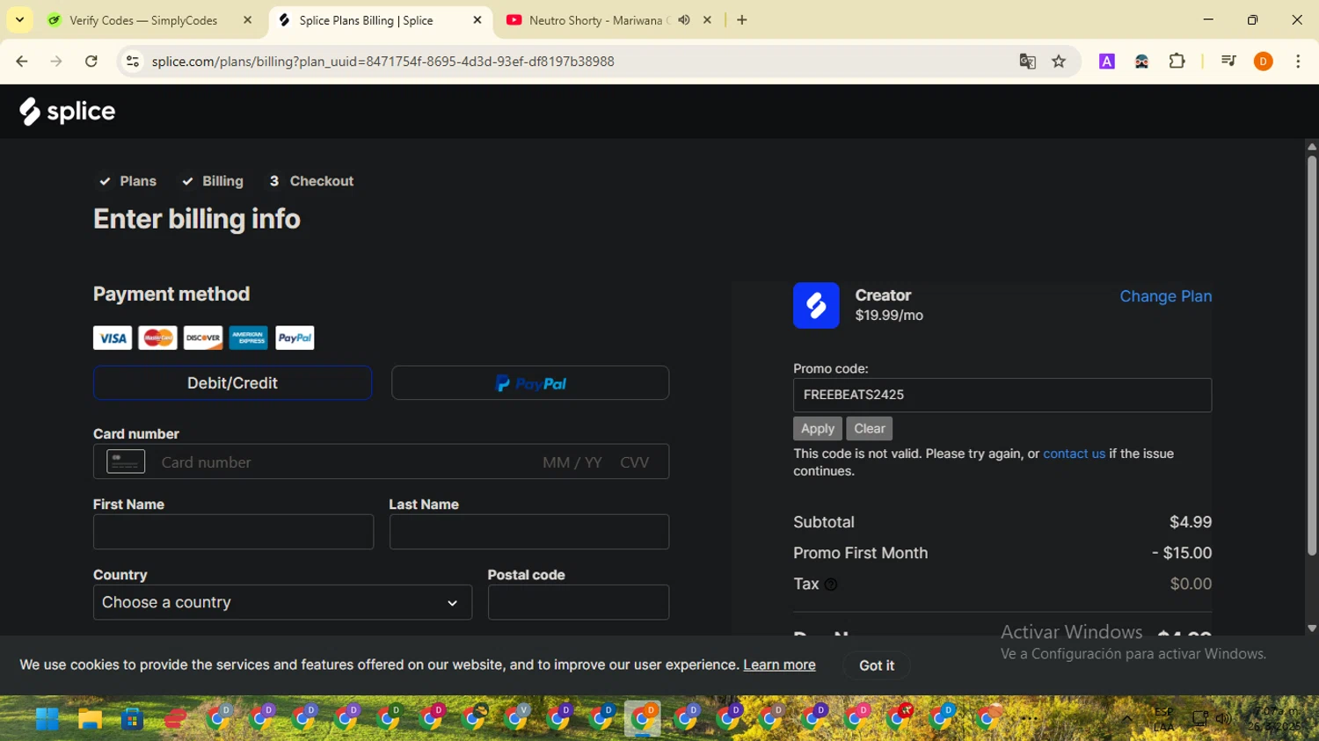Select PayPal payment method
Viewport: 1319px width, 741px height.
(x=530, y=383)
